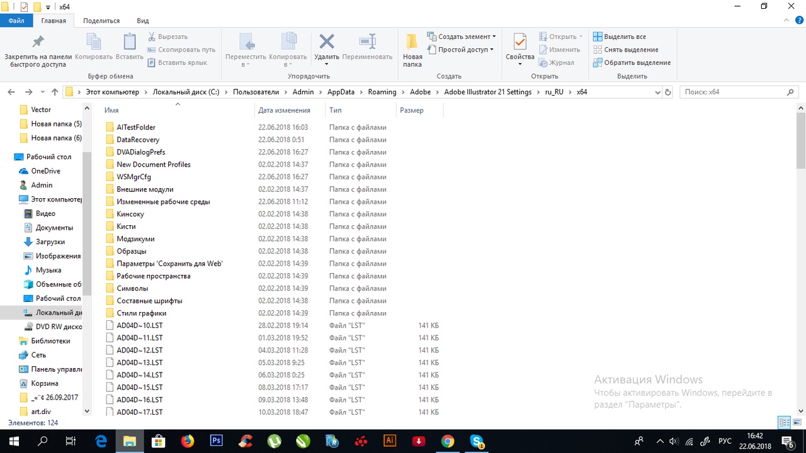Viewport: 806px width, 453px height.
Task: Click the Поиск: x64 search field
Action: point(740,92)
